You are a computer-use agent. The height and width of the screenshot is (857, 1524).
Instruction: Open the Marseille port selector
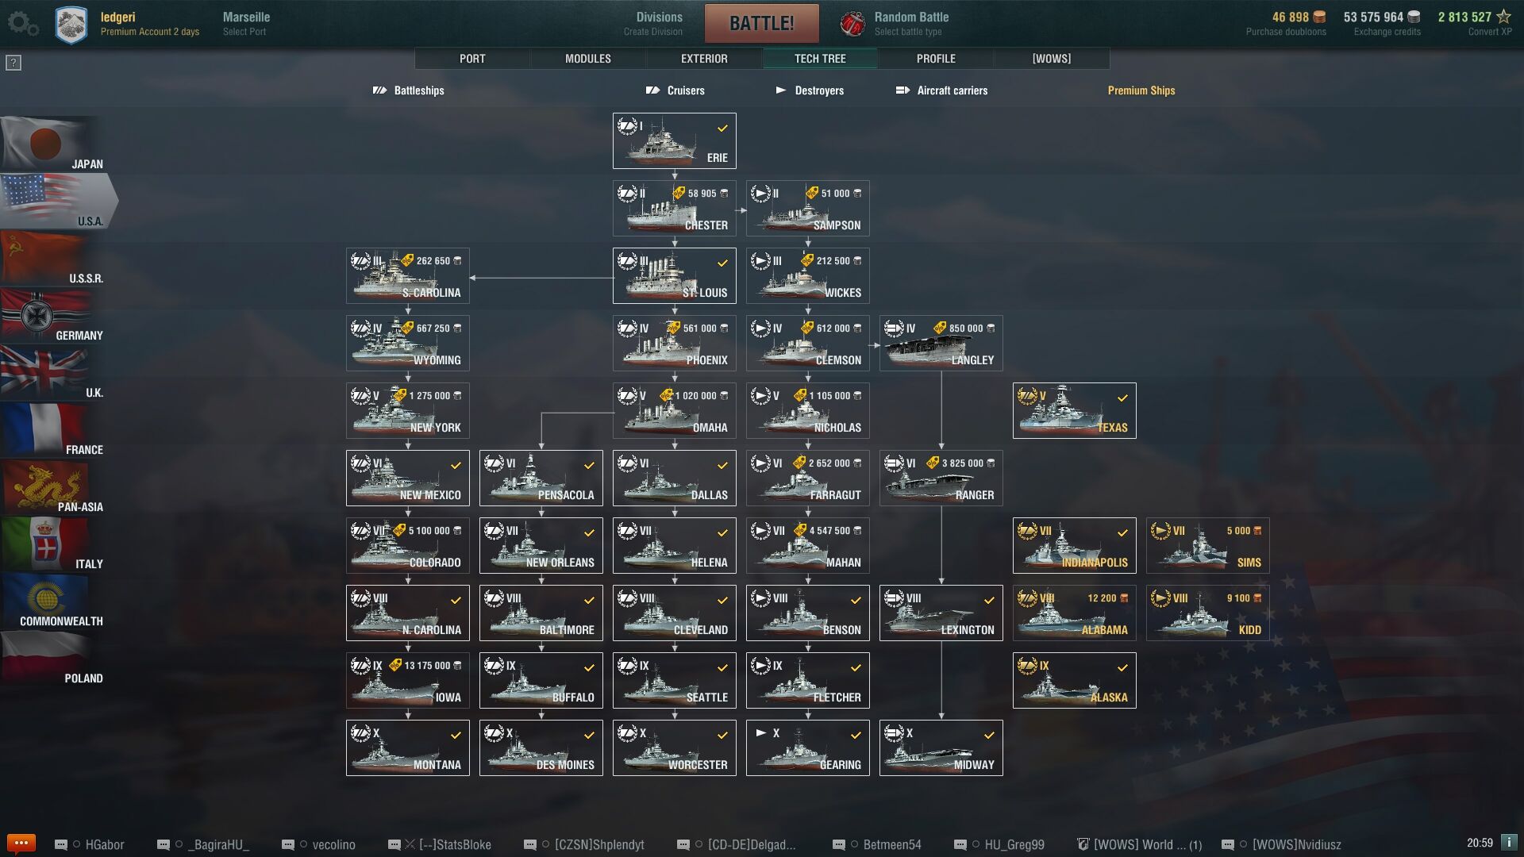pyautogui.click(x=246, y=24)
